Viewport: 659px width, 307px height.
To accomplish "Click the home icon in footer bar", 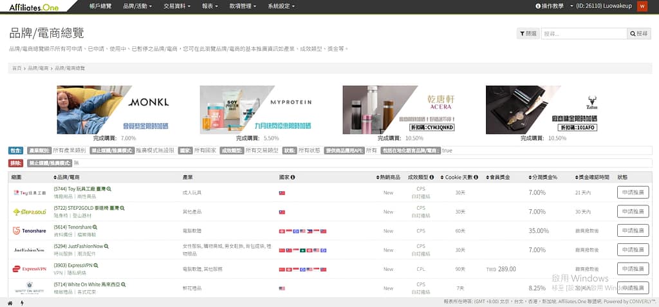I will point(10,302).
